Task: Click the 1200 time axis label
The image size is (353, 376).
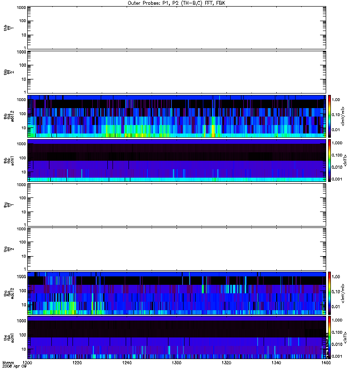Action: tap(27, 362)
